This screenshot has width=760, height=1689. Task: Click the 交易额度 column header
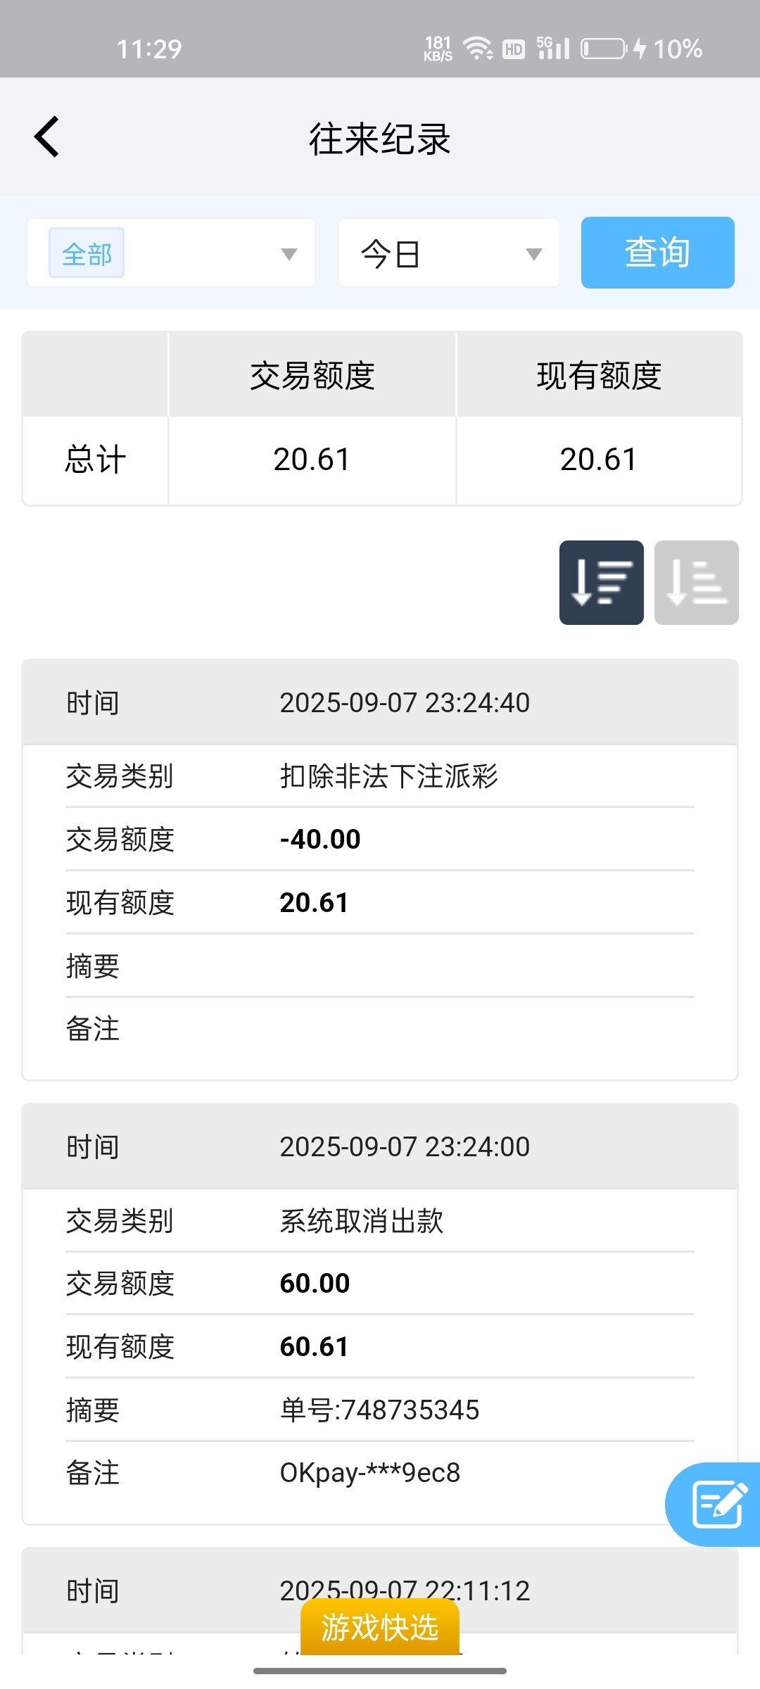(312, 375)
